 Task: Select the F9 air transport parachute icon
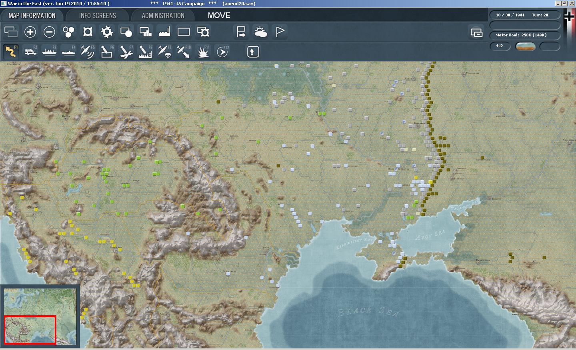164,52
